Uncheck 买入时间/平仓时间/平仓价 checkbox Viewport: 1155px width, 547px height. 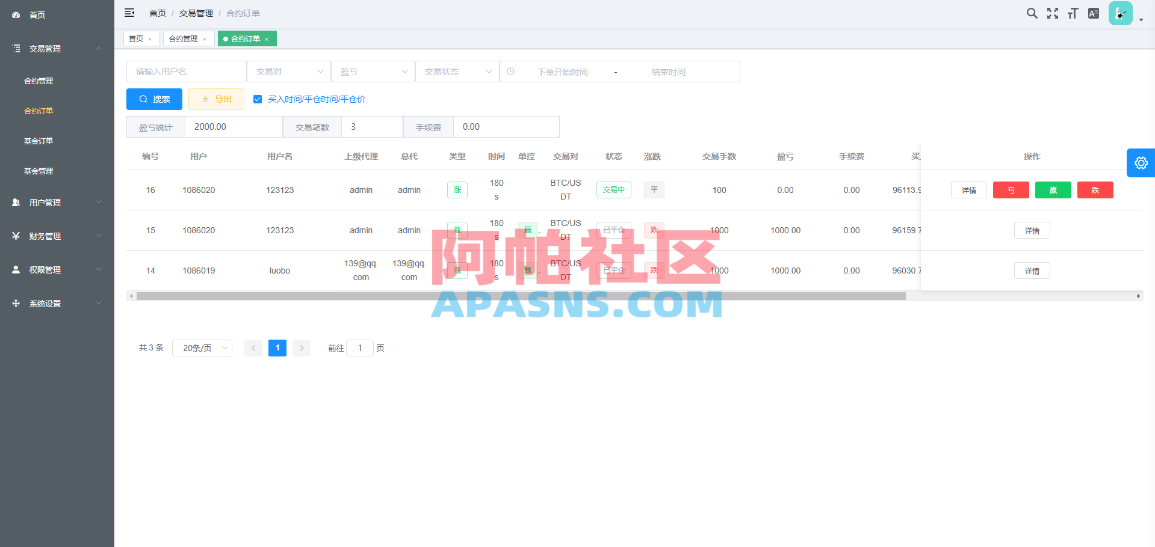pyautogui.click(x=258, y=99)
